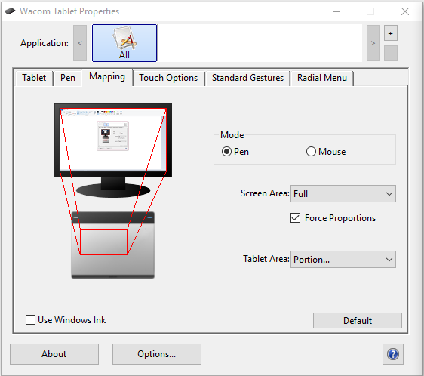Add application with the plus button
This screenshot has height=376, width=424.
pyautogui.click(x=391, y=33)
